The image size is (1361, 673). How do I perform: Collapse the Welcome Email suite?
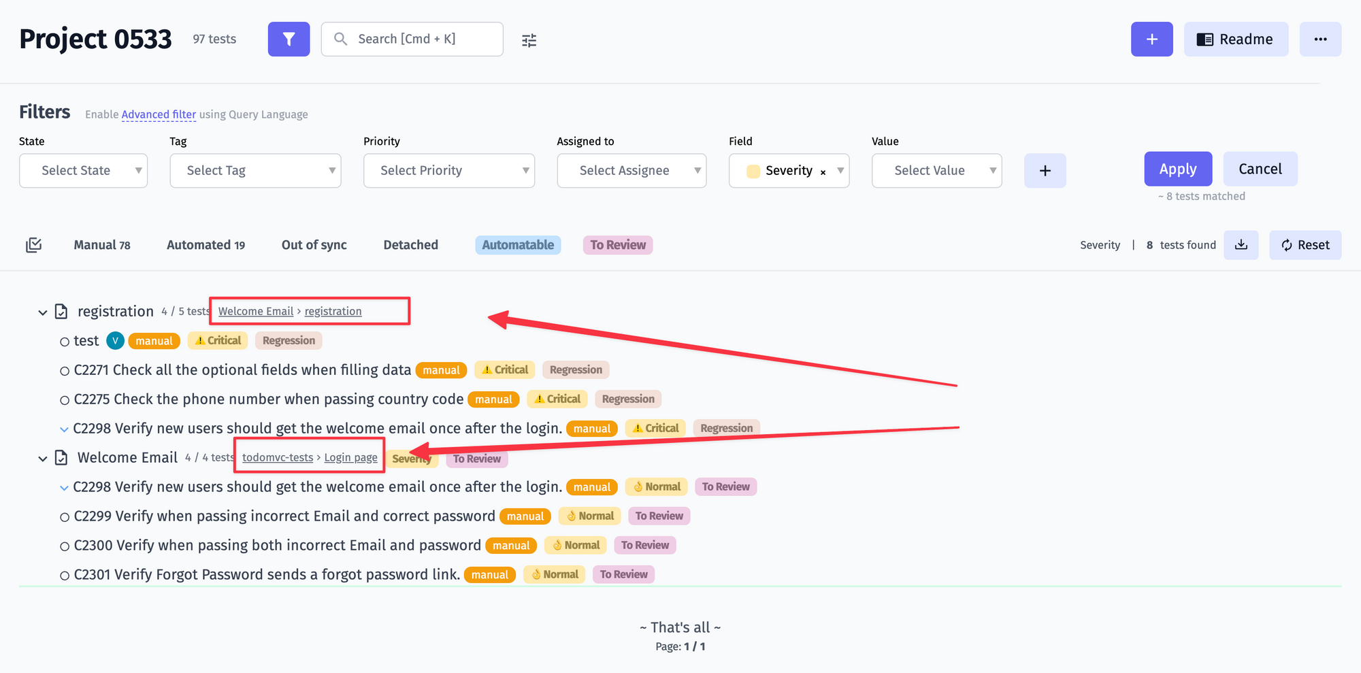click(42, 459)
